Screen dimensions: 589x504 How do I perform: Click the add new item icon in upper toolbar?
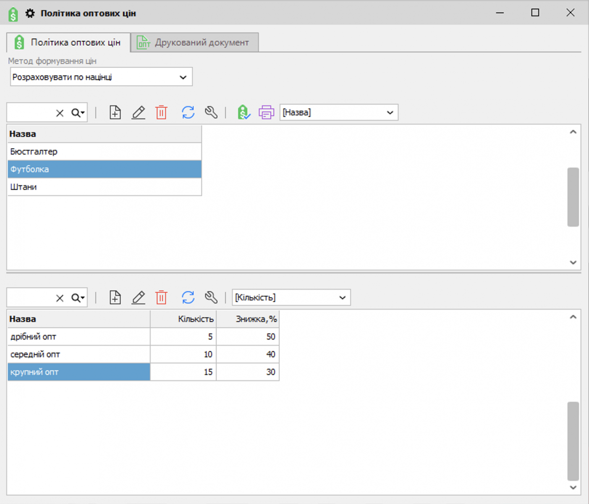point(115,113)
